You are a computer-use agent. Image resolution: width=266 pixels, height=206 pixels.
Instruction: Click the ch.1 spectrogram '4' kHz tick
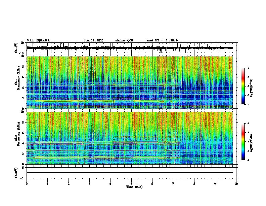24,88
